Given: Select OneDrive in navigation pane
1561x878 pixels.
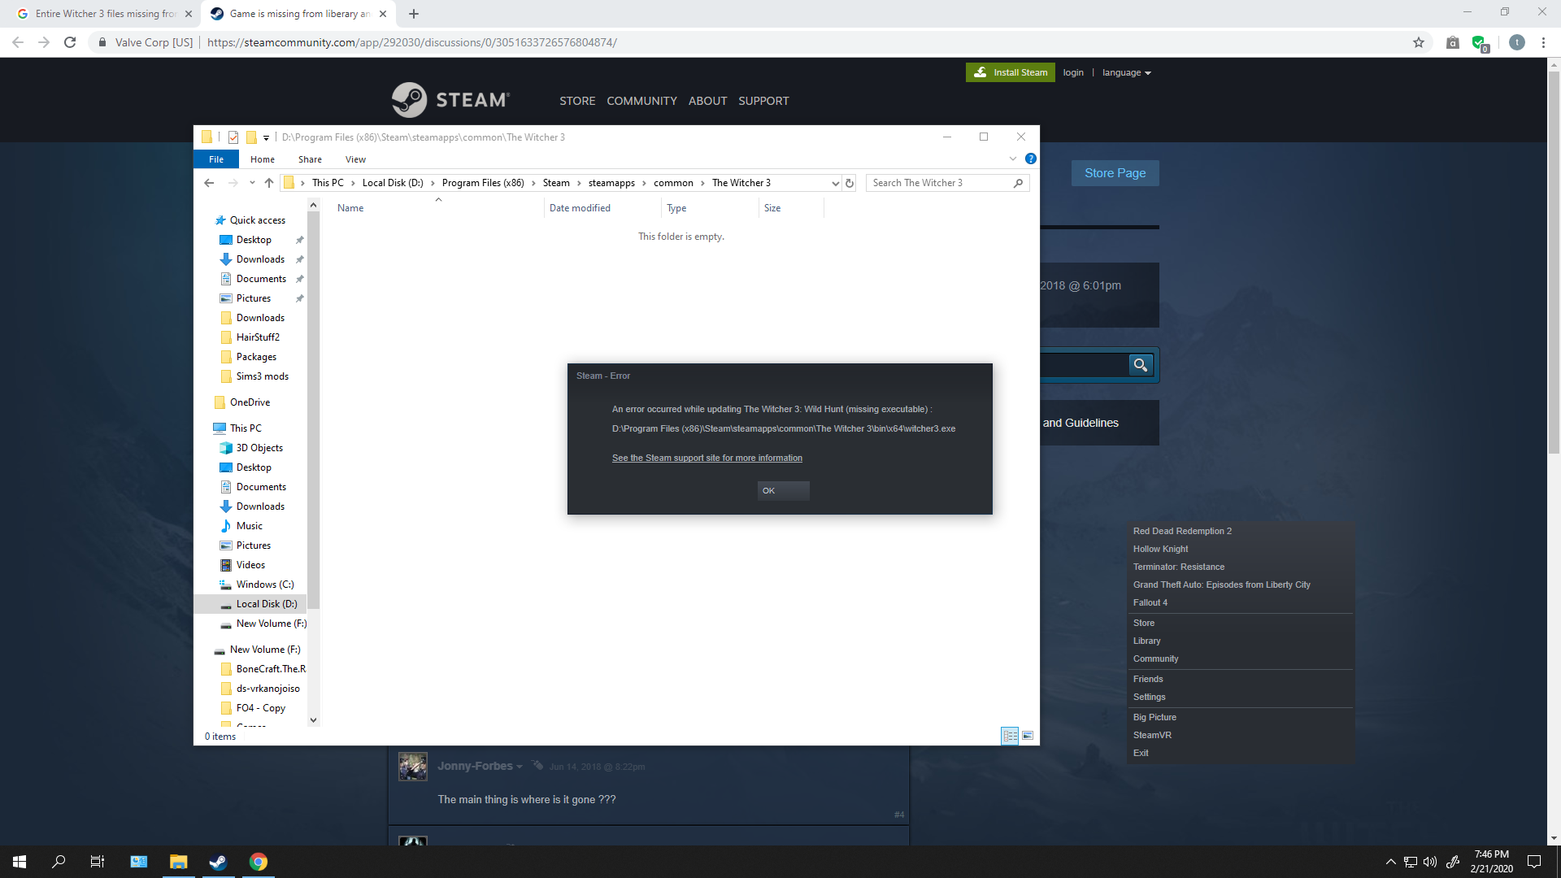Looking at the screenshot, I should [x=250, y=402].
